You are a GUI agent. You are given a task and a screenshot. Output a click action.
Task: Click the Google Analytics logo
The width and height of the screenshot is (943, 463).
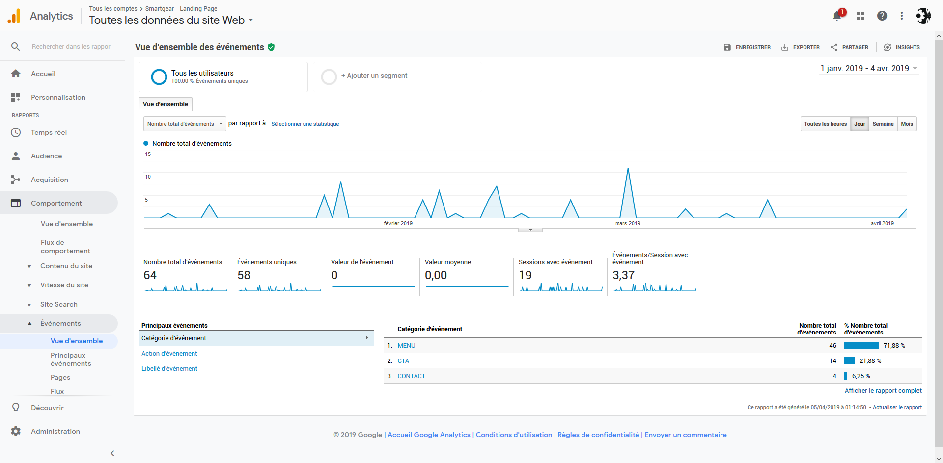14,16
